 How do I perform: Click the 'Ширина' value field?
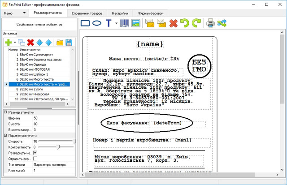[54, 118]
